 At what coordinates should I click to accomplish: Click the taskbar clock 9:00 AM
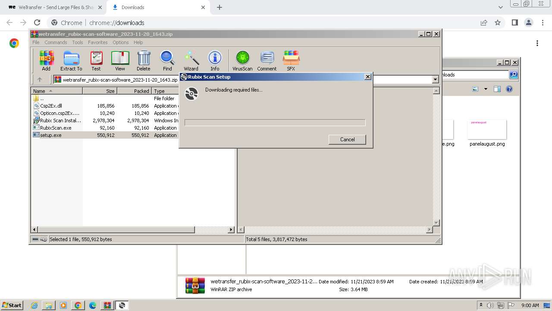530,305
